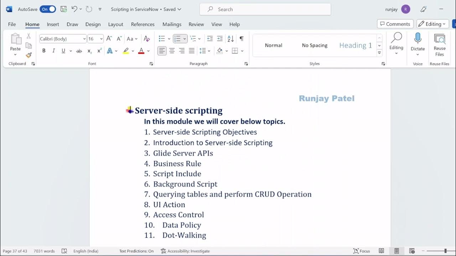Viewport: 456px width, 256px height.
Task: Toggle Underline formatting
Action: 63,51
